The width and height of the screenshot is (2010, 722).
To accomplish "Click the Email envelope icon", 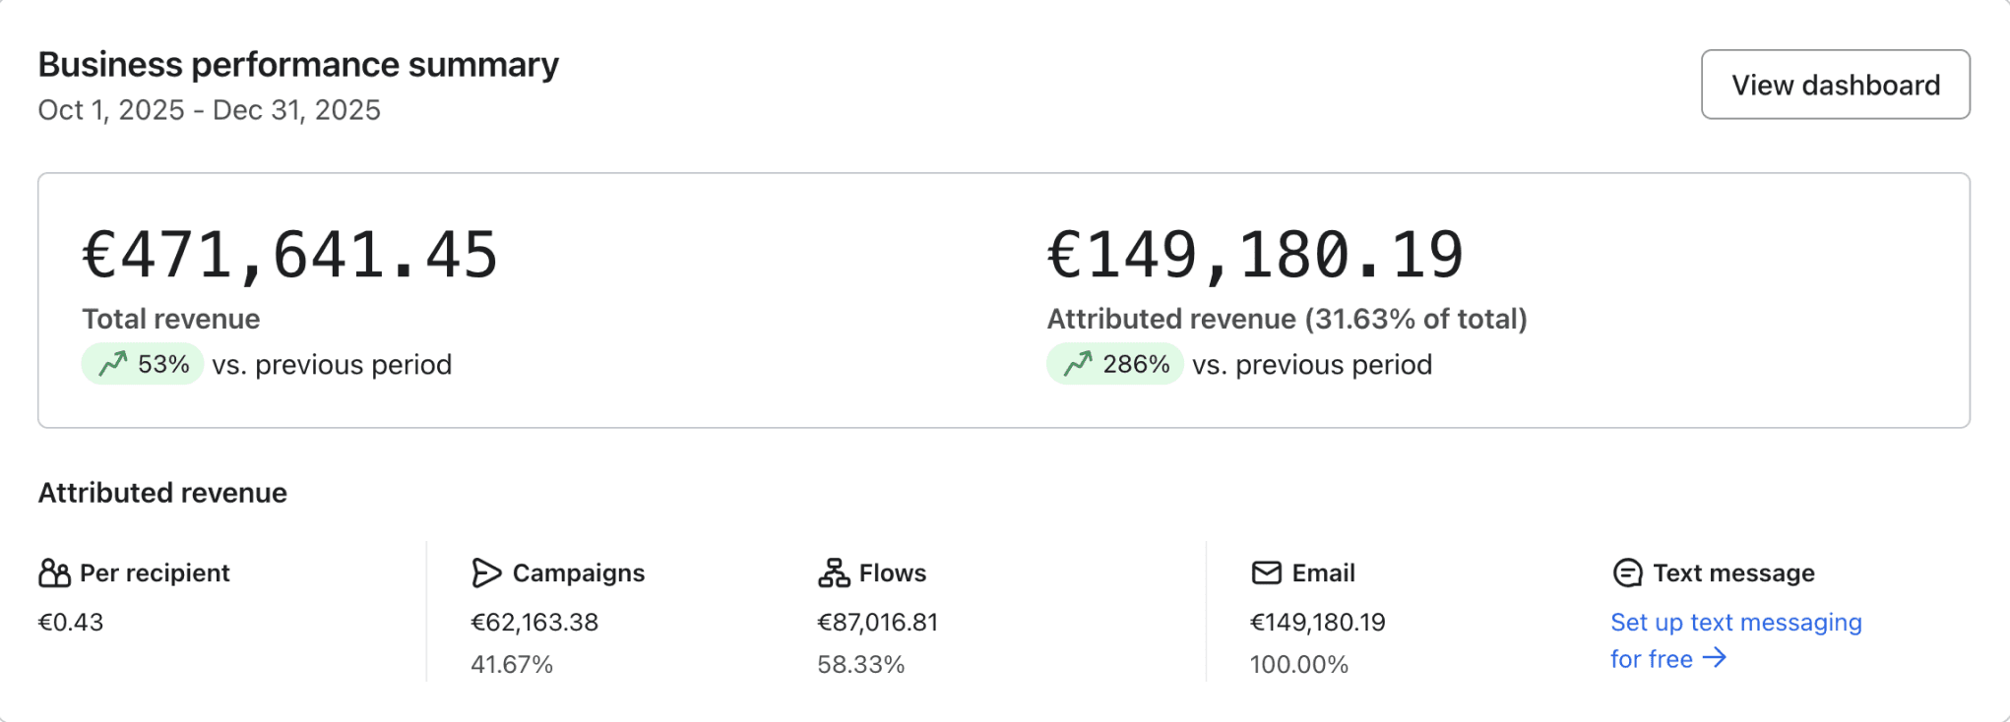I will (1266, 572).
